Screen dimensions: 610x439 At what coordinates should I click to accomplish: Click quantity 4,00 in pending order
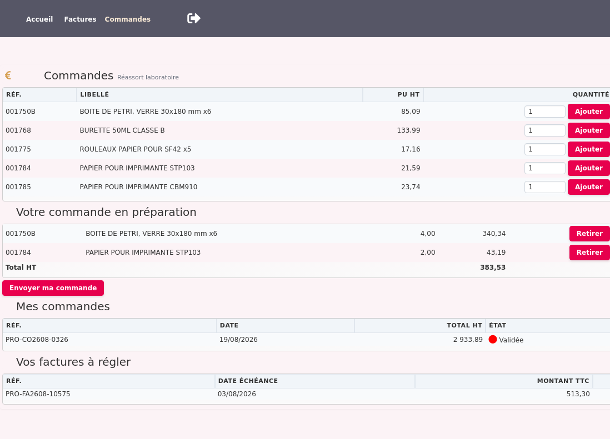coord(428,234)
